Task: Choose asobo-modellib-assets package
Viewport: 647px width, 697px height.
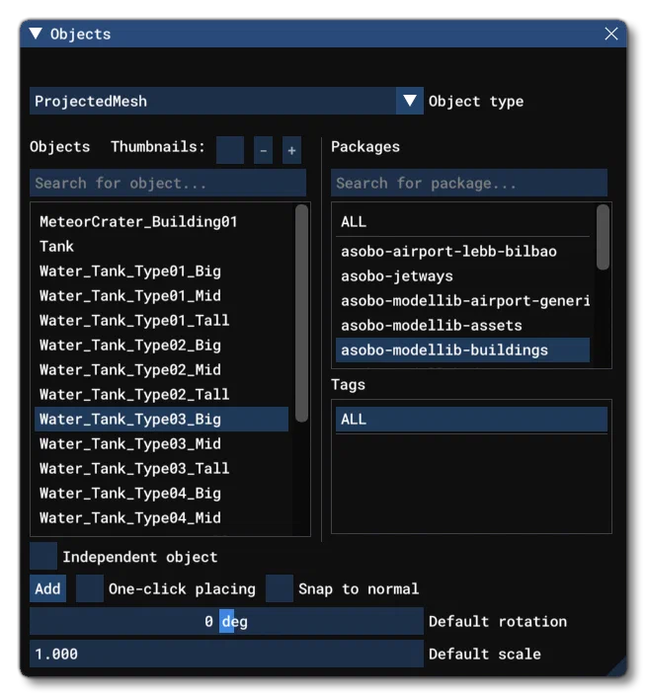Action: pyautogui.click(x=462, y=325)
